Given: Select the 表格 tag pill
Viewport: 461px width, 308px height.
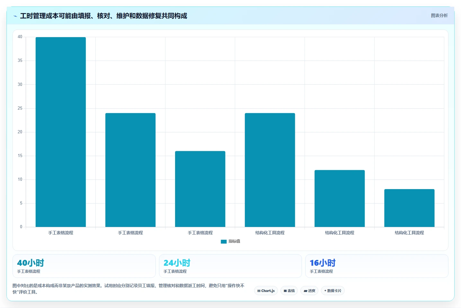Looking at the screenshot, I should (289, 291).
